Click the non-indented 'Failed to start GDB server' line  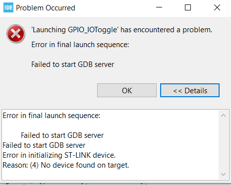click(44, 145)
